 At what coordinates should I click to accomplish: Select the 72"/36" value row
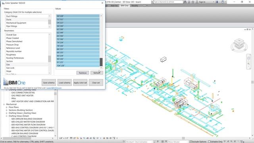78,39
